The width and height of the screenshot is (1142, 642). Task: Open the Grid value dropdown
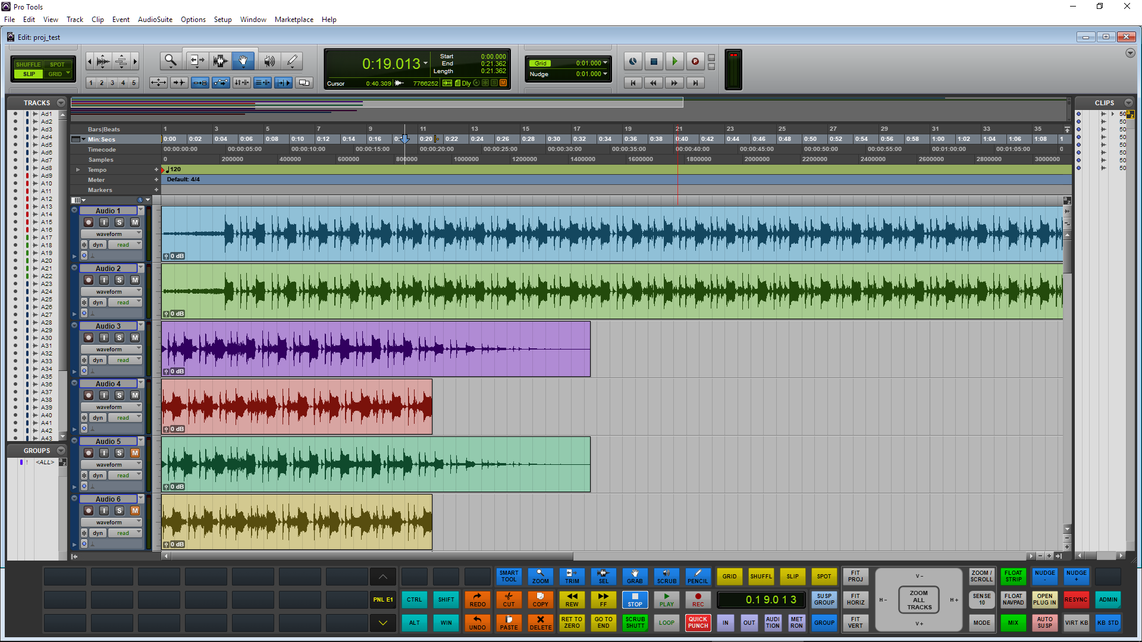608,62
